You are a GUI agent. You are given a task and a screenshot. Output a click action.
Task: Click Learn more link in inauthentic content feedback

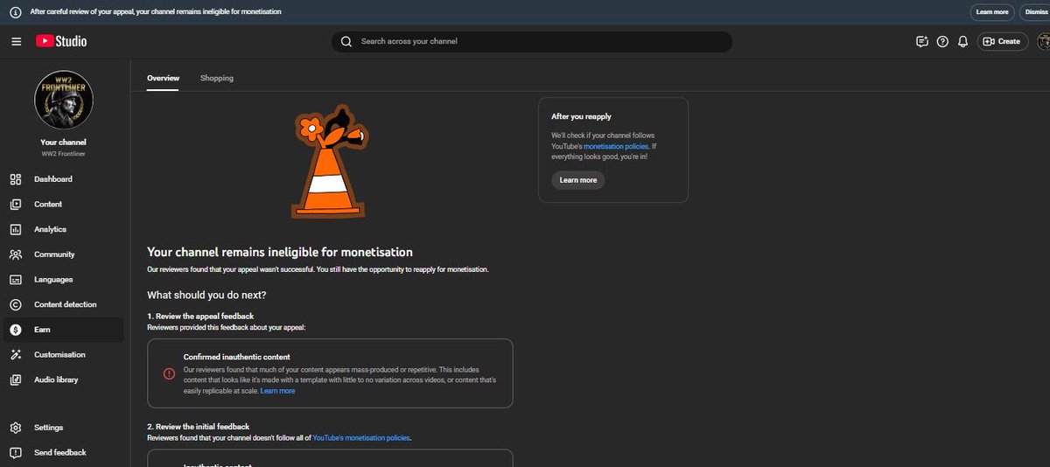277,391
